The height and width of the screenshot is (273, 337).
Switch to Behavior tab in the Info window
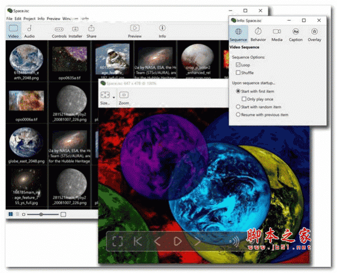coord(258,34)
